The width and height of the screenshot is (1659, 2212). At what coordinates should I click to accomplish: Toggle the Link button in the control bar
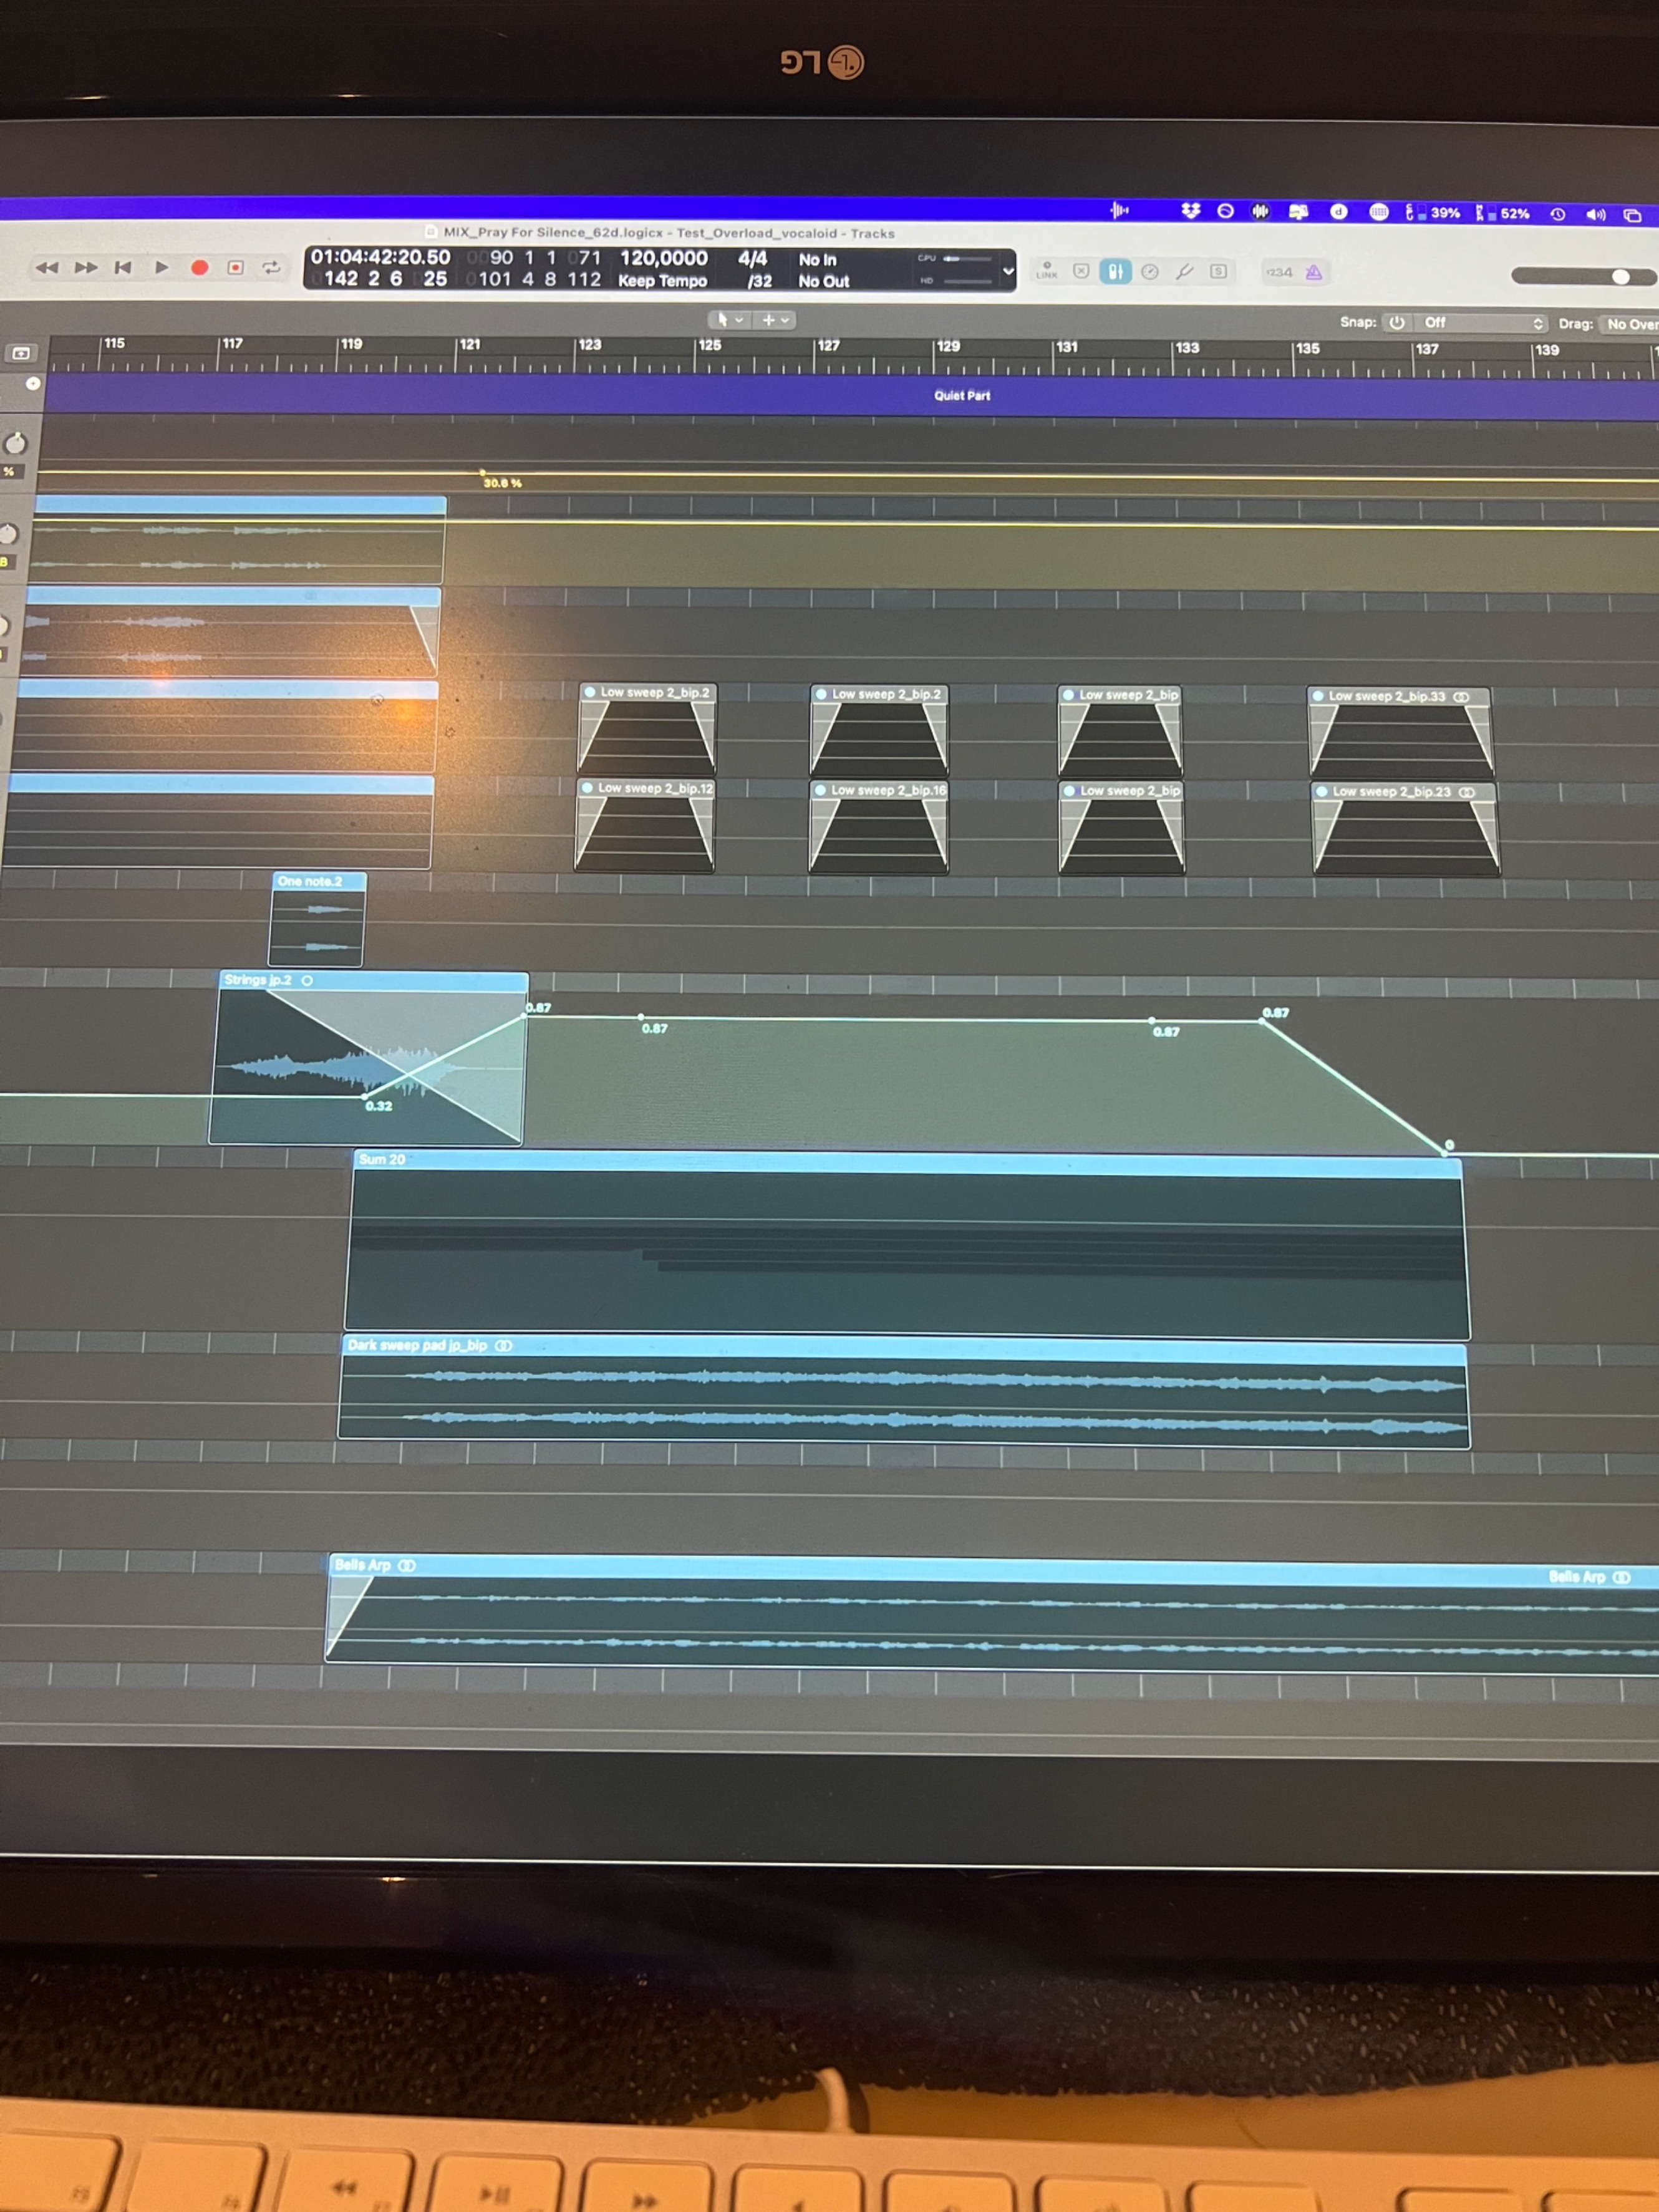1046,271
